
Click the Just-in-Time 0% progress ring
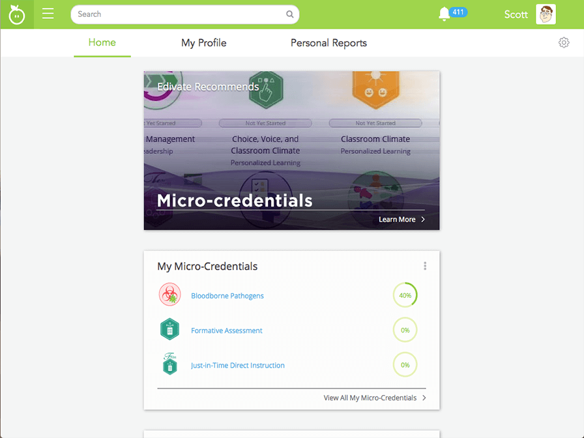(x=405, y=364)
